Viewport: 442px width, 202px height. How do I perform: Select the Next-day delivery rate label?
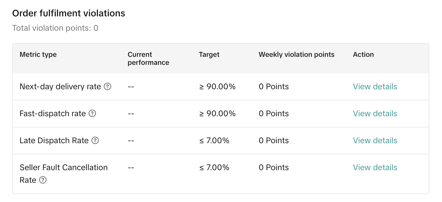tap(60, 86)
